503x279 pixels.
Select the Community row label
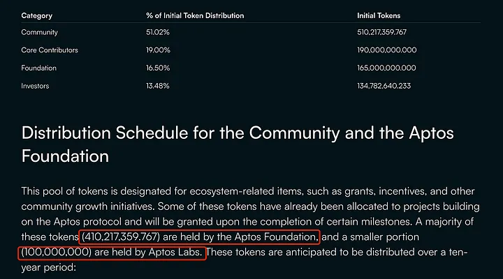click(x=39, y=32)
